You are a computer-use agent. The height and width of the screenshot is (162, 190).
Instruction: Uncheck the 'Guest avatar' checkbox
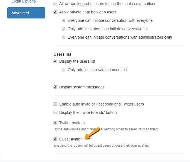coord(55,139)
